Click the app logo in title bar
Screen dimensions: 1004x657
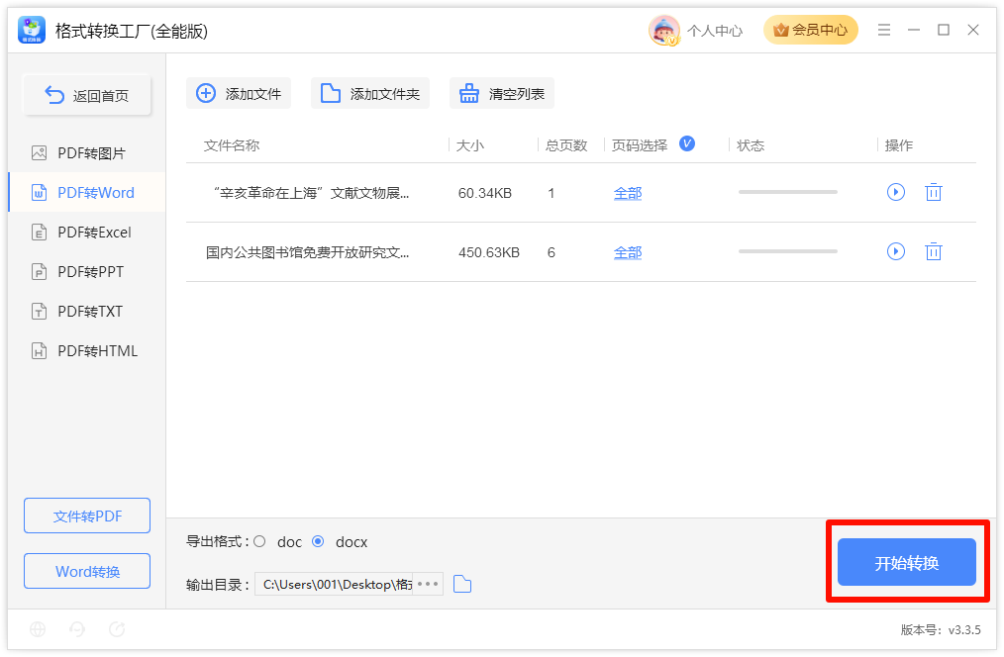(x=32, y=30)
